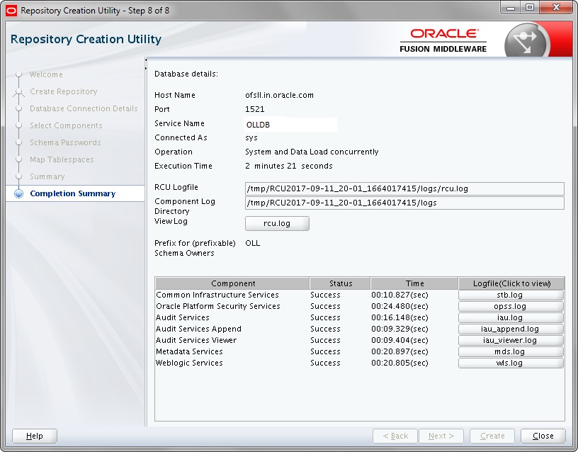Click the Help button
This screenshot has width=578, height=452.
coord(35,436)
